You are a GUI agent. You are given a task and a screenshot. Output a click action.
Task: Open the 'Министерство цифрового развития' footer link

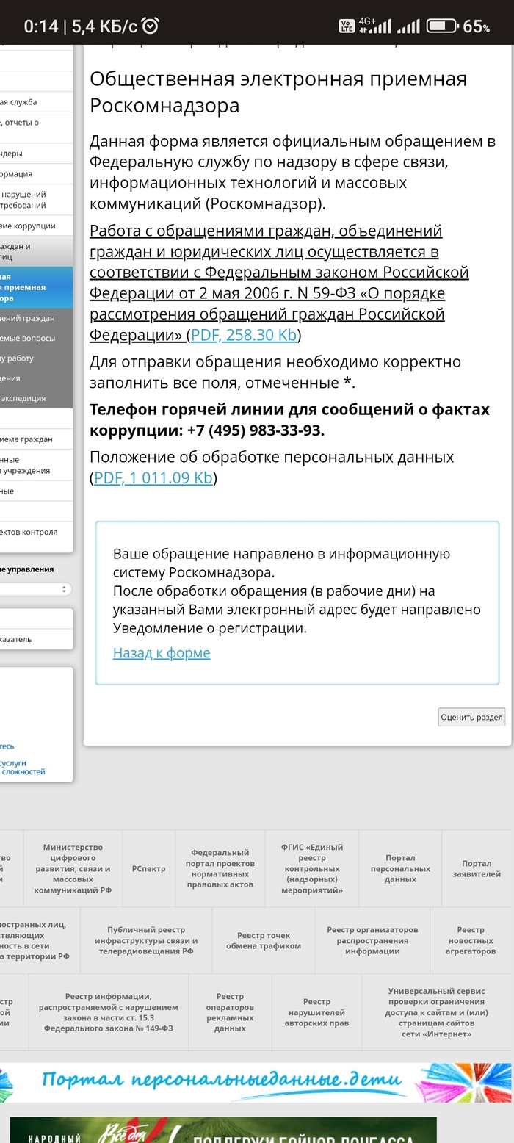tap(73, 868)
